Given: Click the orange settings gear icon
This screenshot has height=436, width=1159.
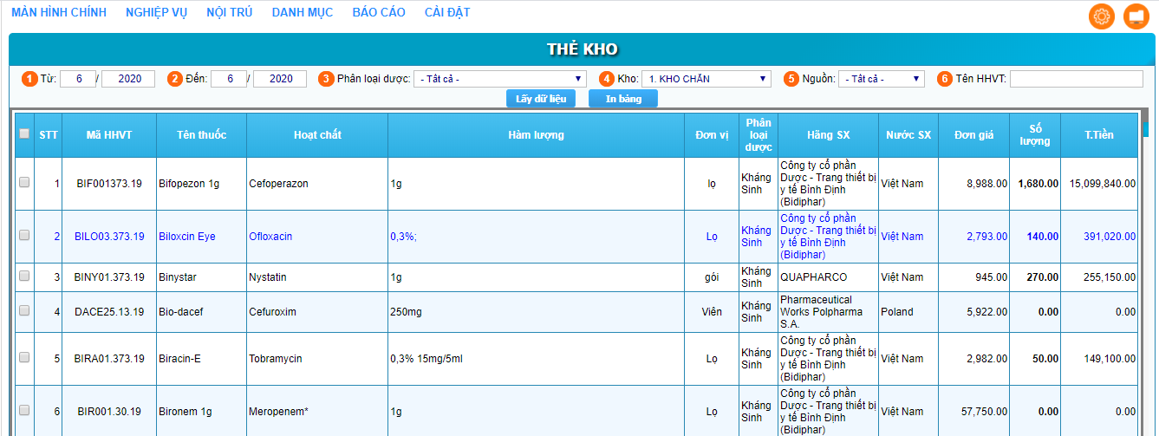Looking at the screenshot, I should 1102,16.
